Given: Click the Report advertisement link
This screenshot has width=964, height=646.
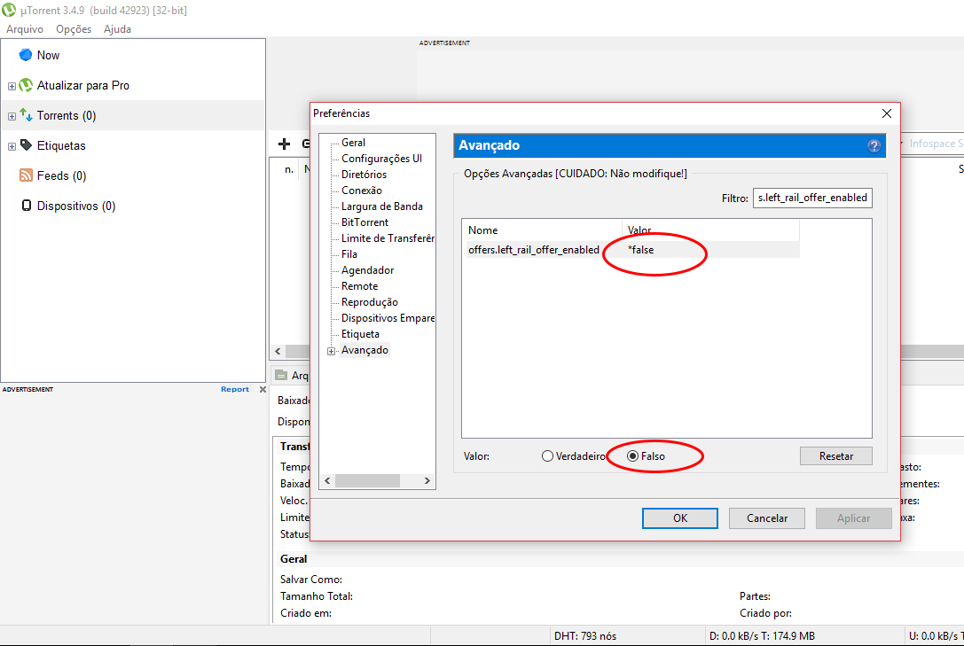Looking at the screenshot, I should [x=235, y=389].
